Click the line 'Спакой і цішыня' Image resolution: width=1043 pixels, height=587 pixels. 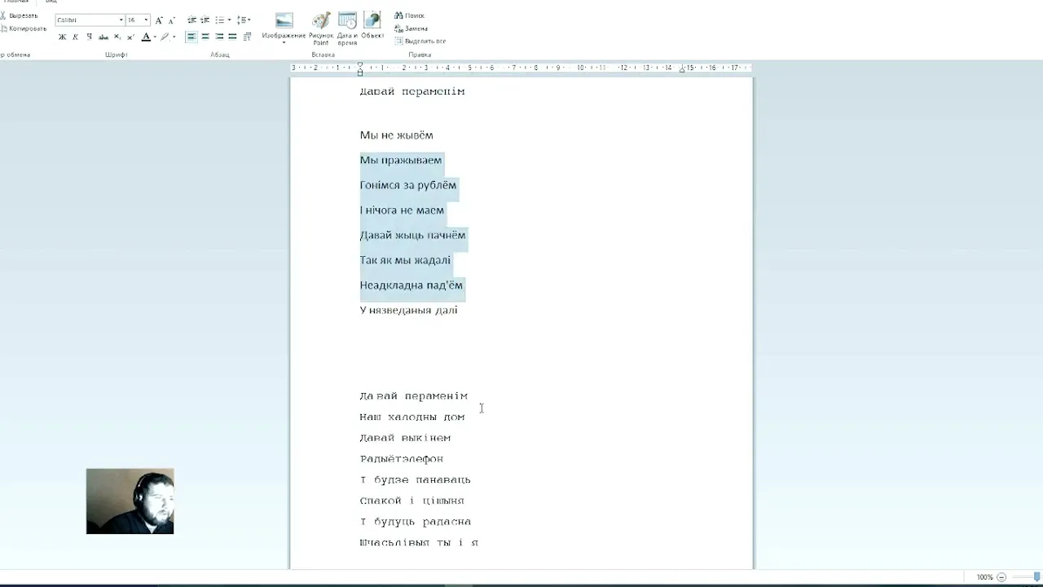click(412, 501)
